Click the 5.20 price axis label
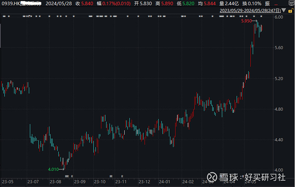295x187 pixels. pos(279,79)
